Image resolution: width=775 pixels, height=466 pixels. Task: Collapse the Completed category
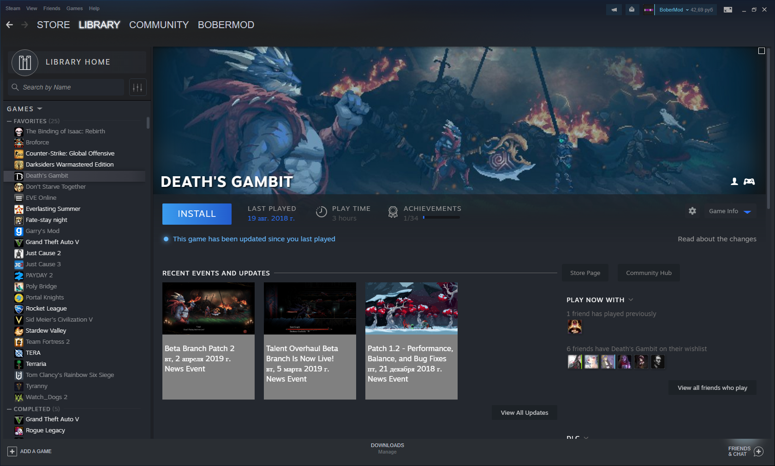tap(9, 409)
